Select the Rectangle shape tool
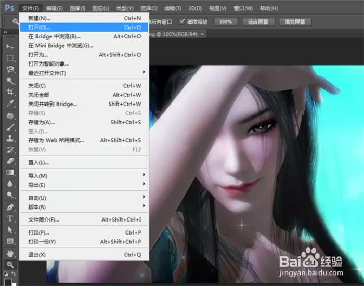 10,241
